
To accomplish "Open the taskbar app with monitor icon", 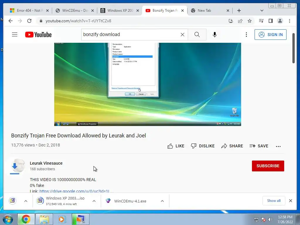I will pyautogui.click(x=80, y=219).
